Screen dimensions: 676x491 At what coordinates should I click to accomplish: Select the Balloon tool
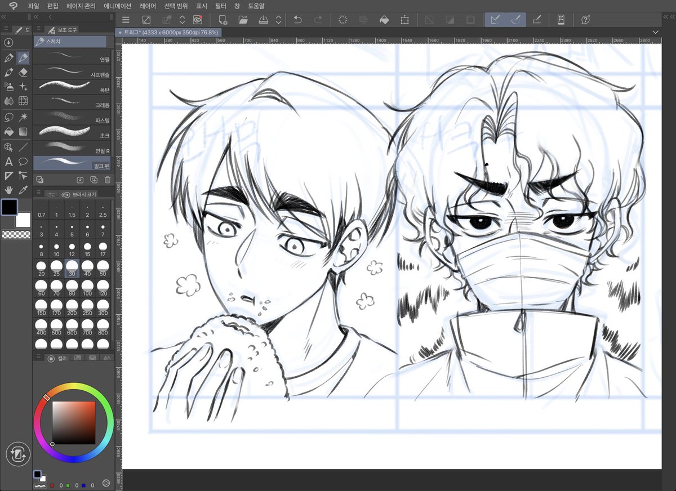pos(23,162)
